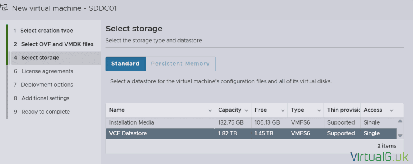The image size is (413, 164).
Task: Open the Ready to complete step
Action: coord(46,112)
